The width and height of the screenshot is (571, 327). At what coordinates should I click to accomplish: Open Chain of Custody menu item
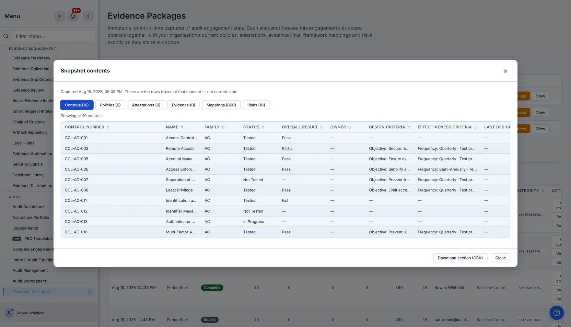[28, 122]
